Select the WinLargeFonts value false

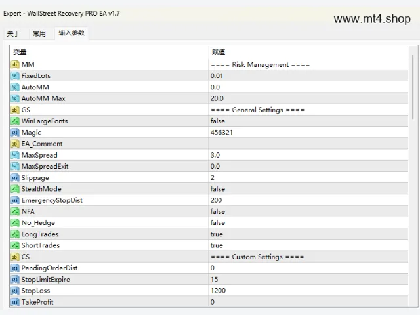click(x=218, y=121)
